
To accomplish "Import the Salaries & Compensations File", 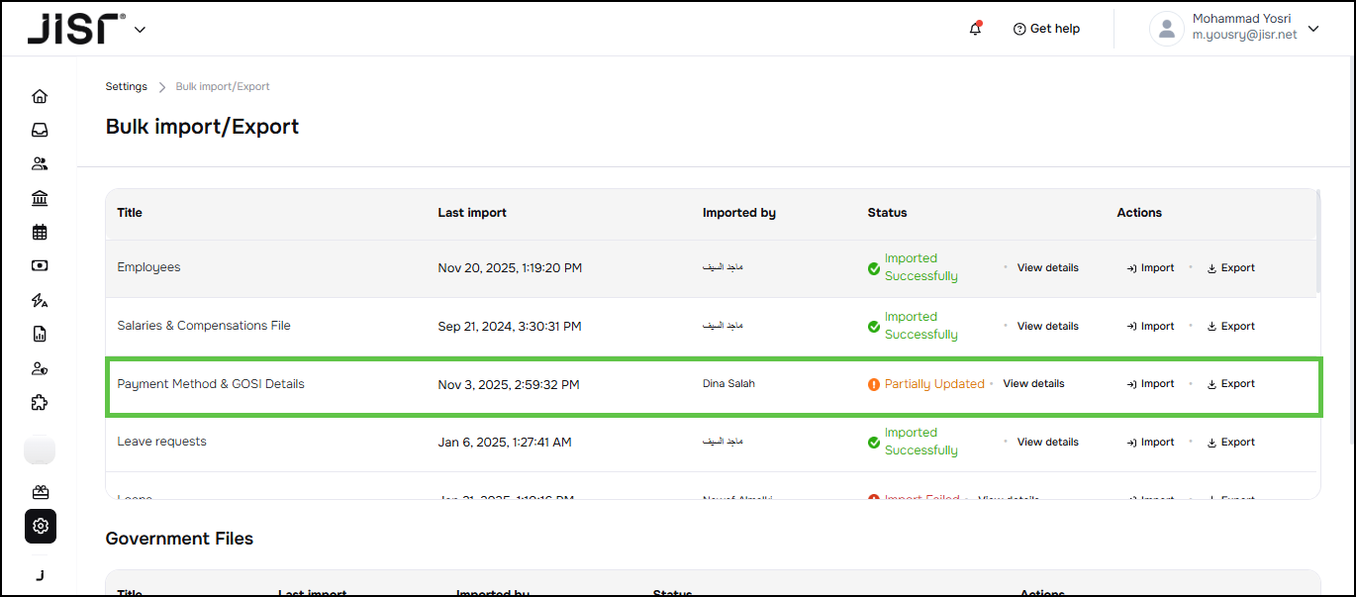I will point(1150,327).
